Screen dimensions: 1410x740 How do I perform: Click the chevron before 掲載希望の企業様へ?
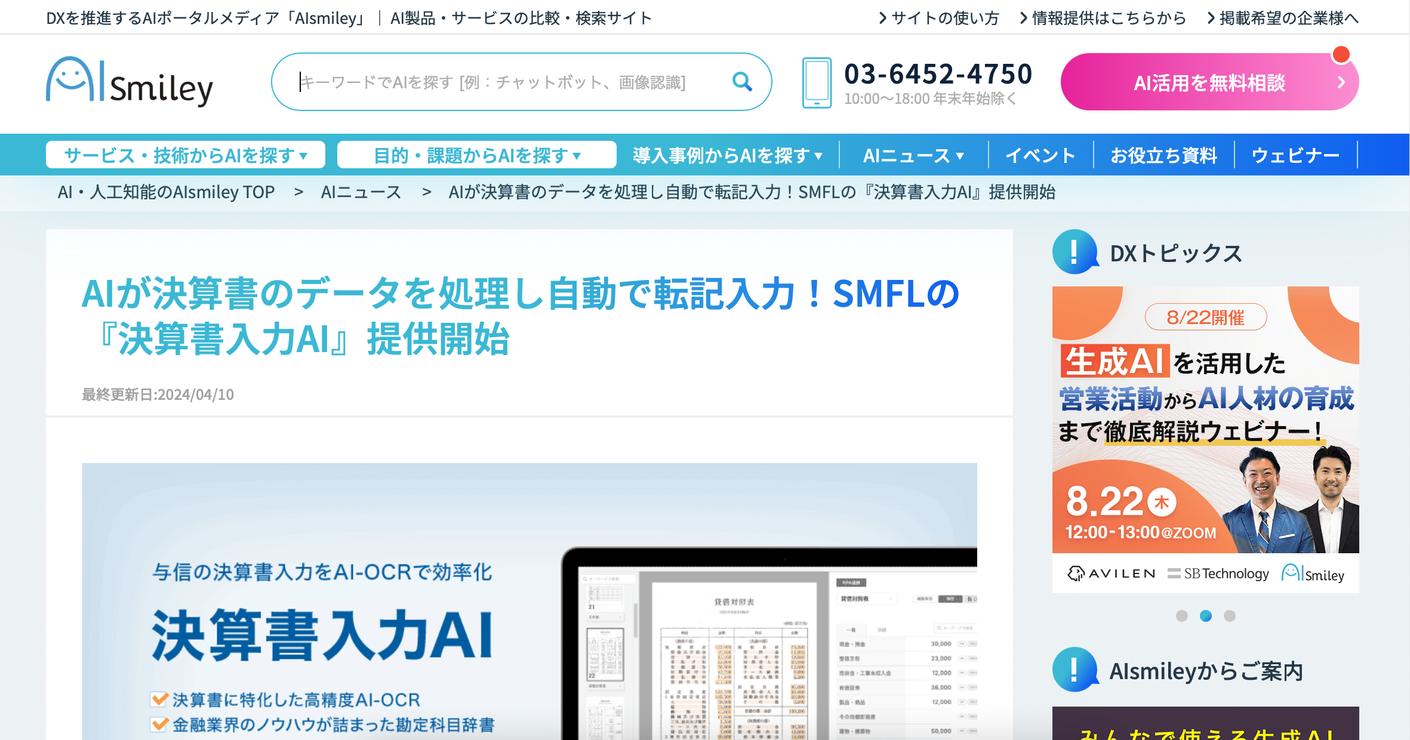point(1211,18)
